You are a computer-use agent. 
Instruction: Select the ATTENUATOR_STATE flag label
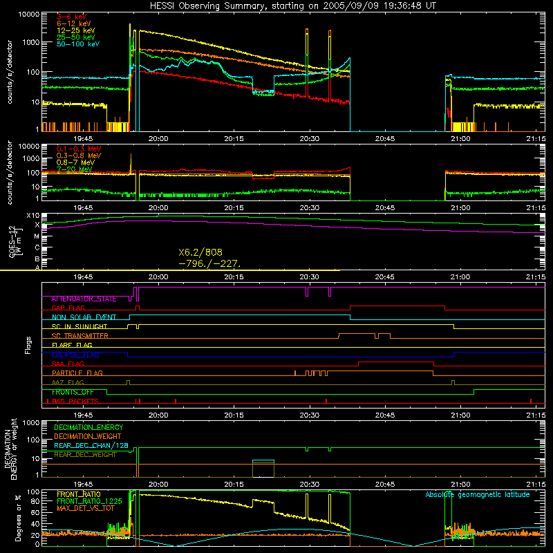84,299
